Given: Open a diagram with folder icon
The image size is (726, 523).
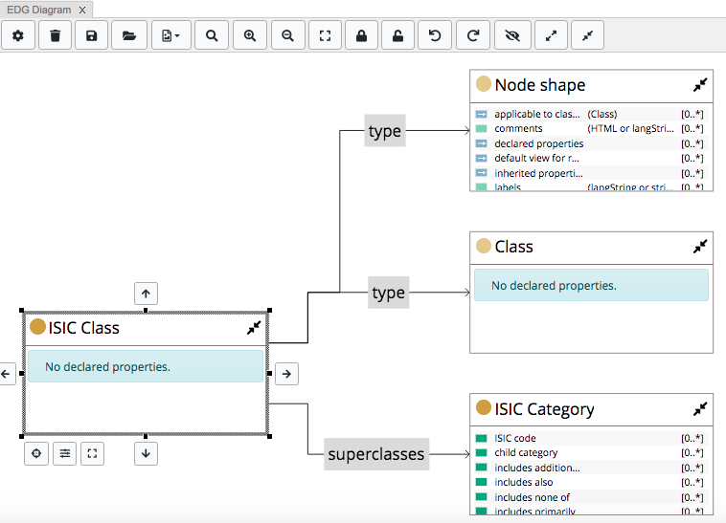Looking at the screenshot, I should tap(129, 35).
